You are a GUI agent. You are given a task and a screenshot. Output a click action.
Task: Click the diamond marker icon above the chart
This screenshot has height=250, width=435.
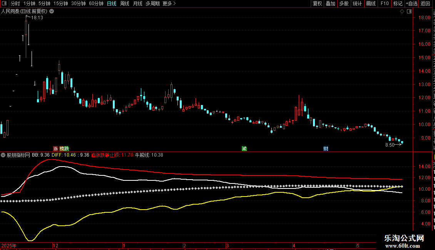tap(402, 12)
